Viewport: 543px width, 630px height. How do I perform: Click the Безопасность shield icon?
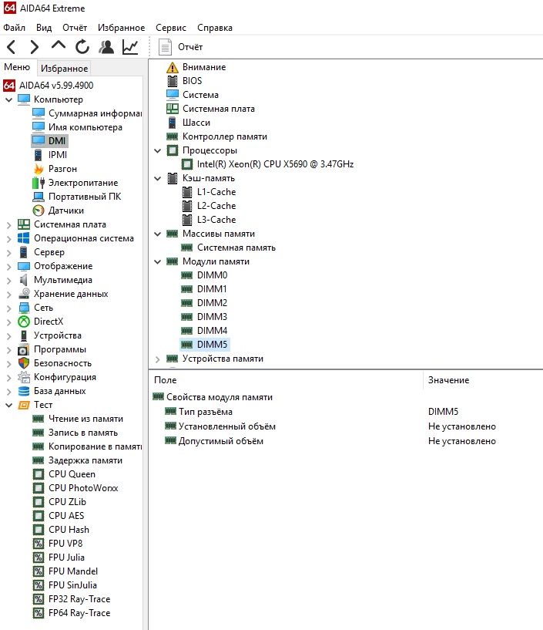[x=24, y=363]
